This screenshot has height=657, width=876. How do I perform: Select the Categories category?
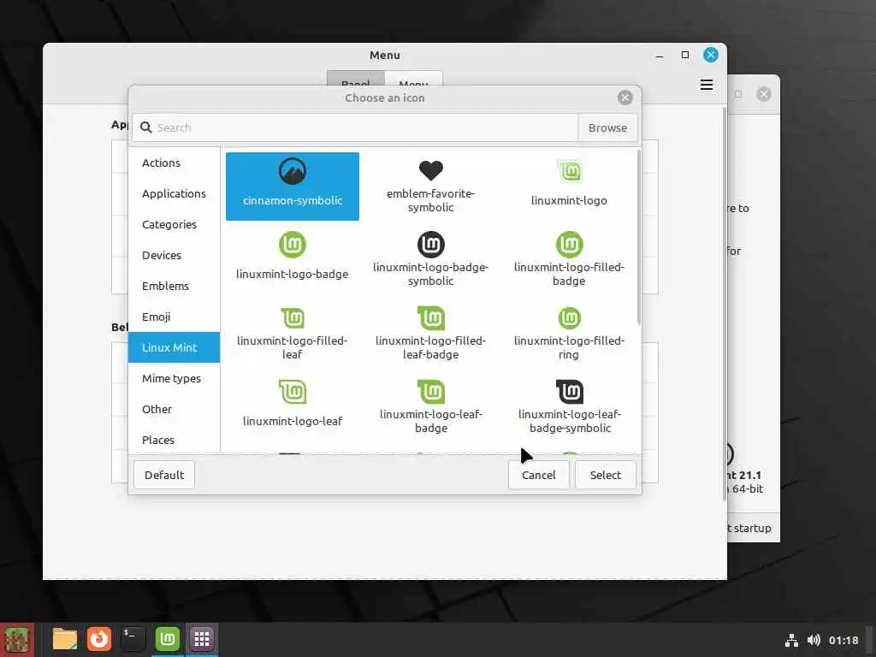[x=175, y=224]
